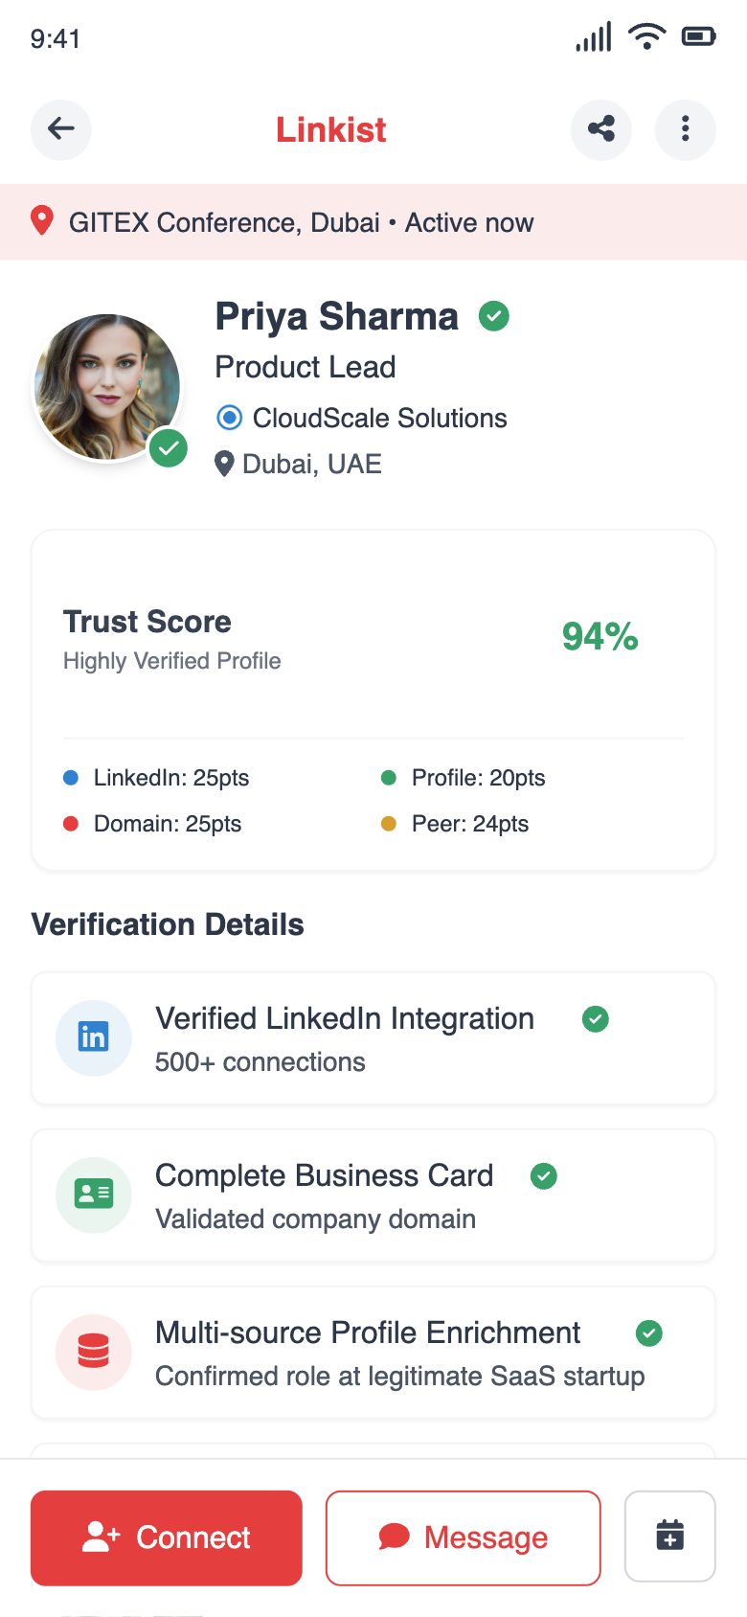
Task: Click the location pin icon in the GITEX banner
Action: pos(40,221)
